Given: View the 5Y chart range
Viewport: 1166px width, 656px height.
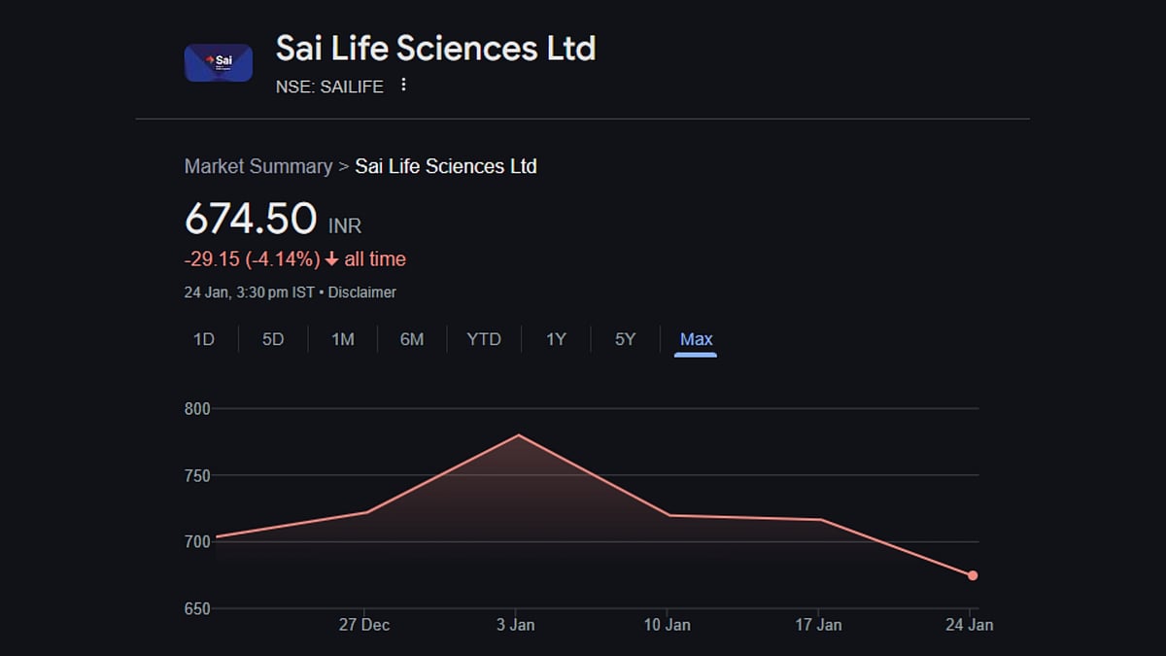Looking at the screenshot, I should [625, 339].
